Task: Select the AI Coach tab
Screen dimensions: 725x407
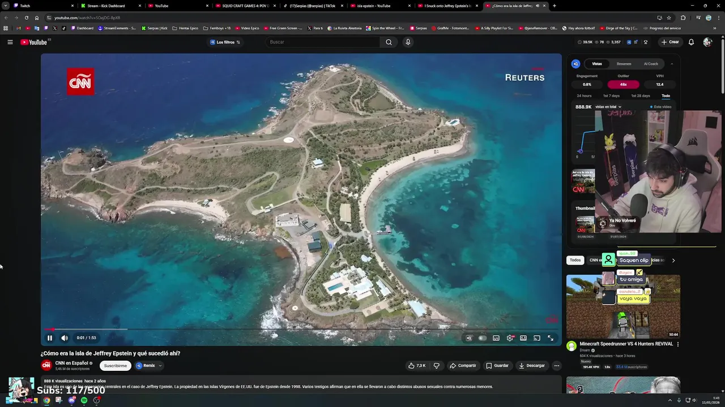Action: (651, 64)
